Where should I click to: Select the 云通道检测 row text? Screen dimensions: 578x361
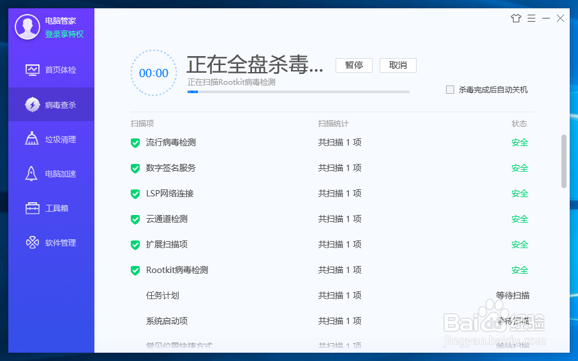click(x=167, y=219)
